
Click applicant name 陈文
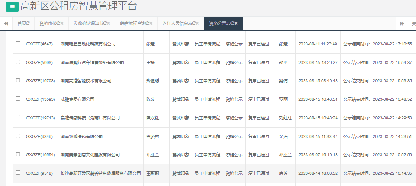click(150, 99)
